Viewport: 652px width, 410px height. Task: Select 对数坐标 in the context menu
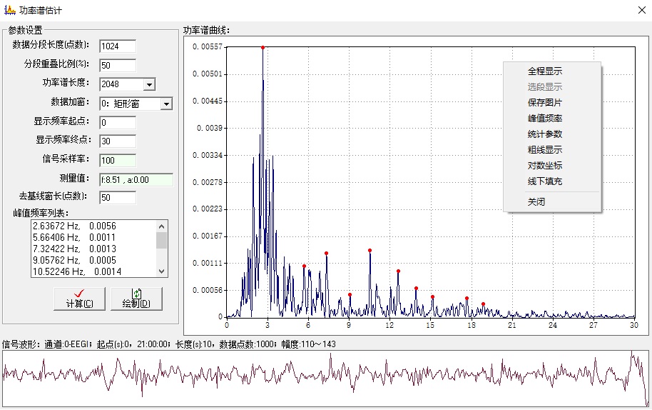point(545,166)
